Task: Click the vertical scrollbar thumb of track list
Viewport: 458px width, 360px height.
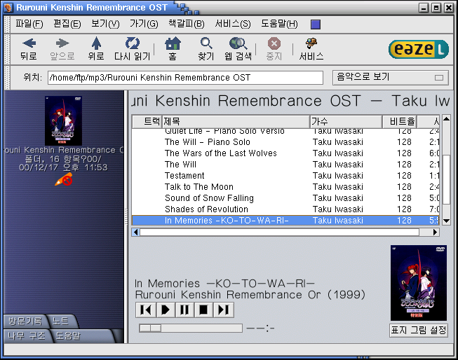Action: click(446, 179)
